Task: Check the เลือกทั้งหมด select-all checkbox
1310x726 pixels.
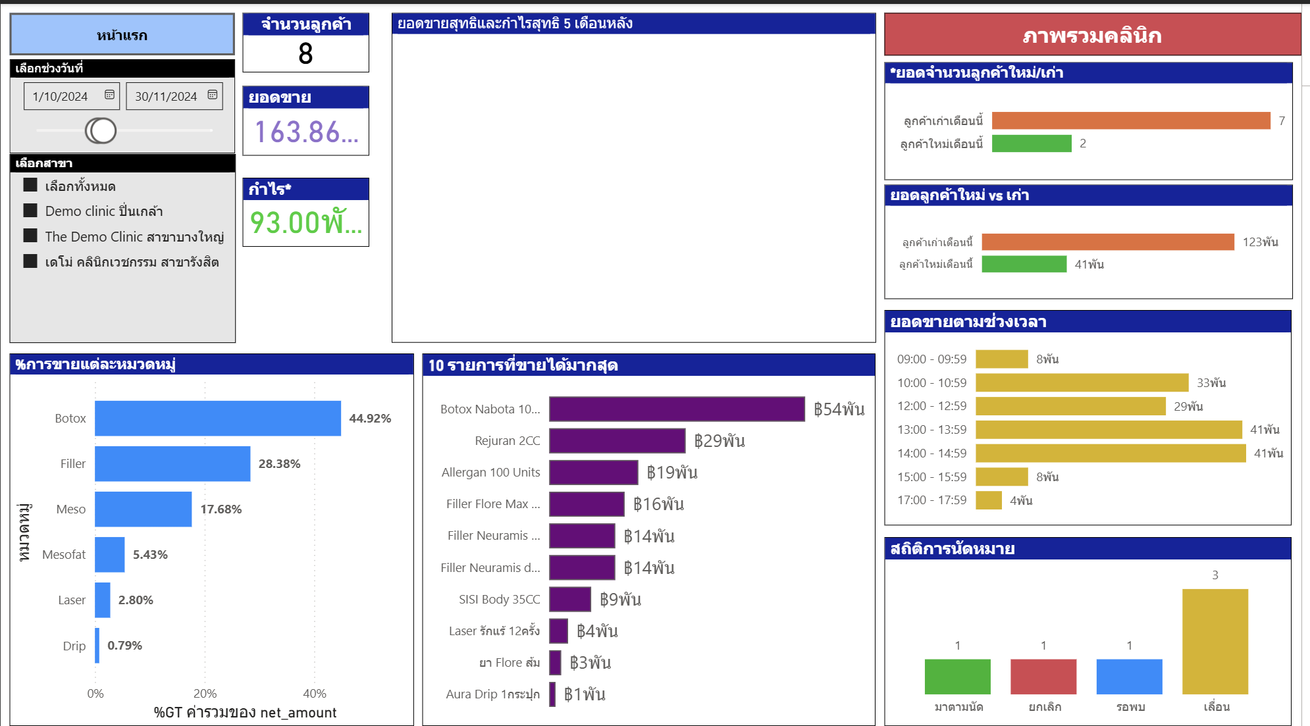Action: [x=30, y=186]
